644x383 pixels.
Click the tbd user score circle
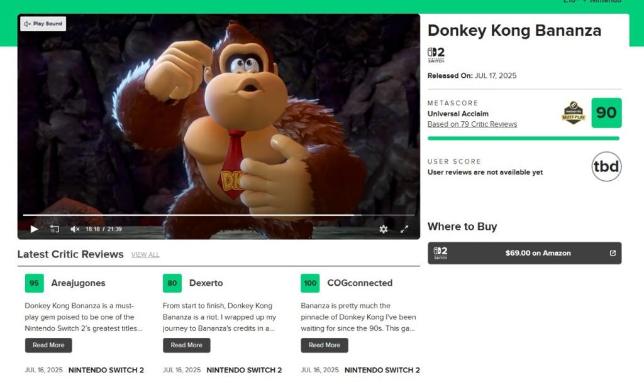[606, 166]
